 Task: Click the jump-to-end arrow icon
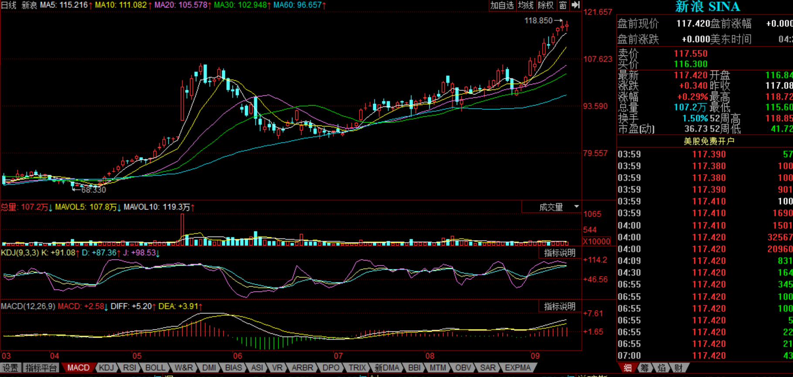point(576,5)
